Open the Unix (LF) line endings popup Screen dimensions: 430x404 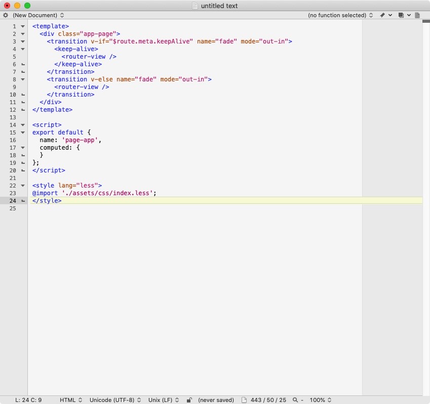click(164, 400)
